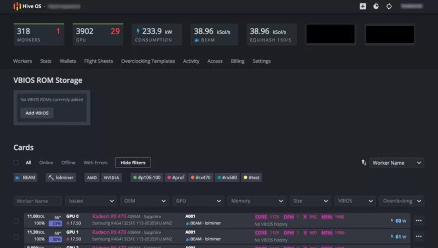Open the Issues filter dropdown

(91, 201)
